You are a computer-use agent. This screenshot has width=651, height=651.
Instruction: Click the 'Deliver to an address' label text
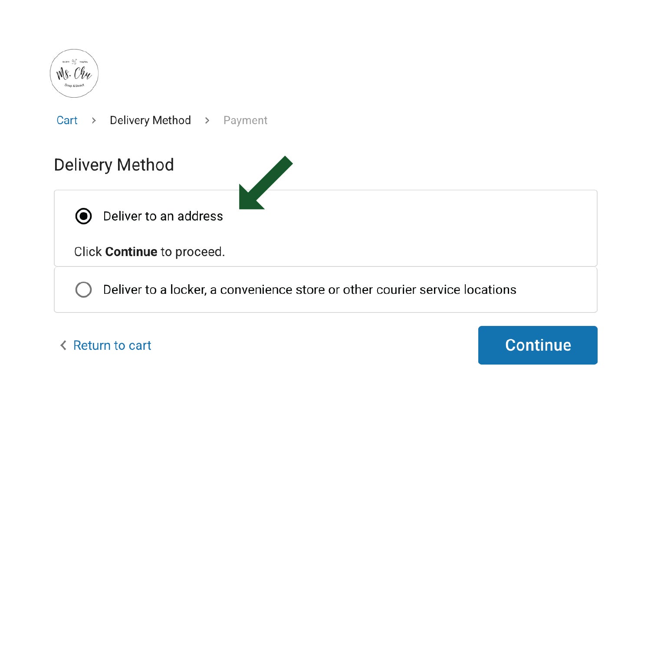[x=163, y=216]
